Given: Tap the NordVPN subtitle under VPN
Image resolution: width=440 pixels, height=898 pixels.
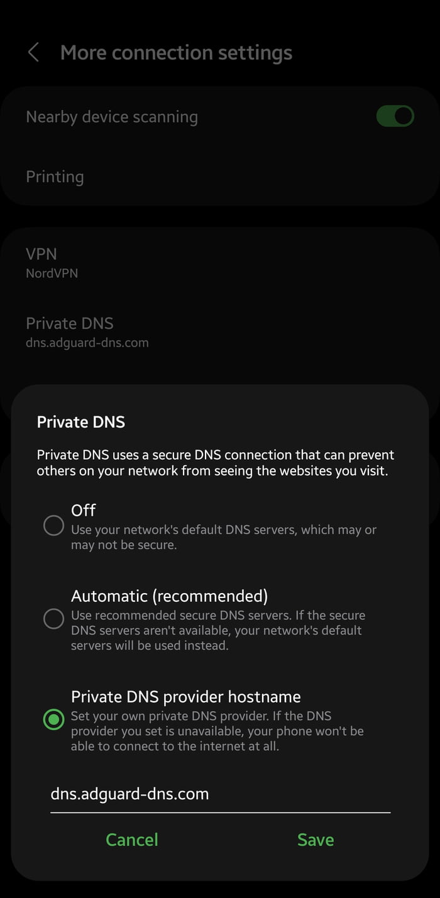Looking at the screenshot, I should click(52, 273).
